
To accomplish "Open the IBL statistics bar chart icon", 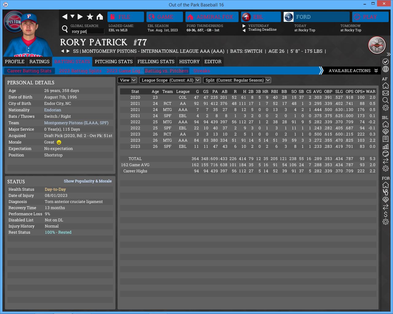I will [x=386, y=146].
